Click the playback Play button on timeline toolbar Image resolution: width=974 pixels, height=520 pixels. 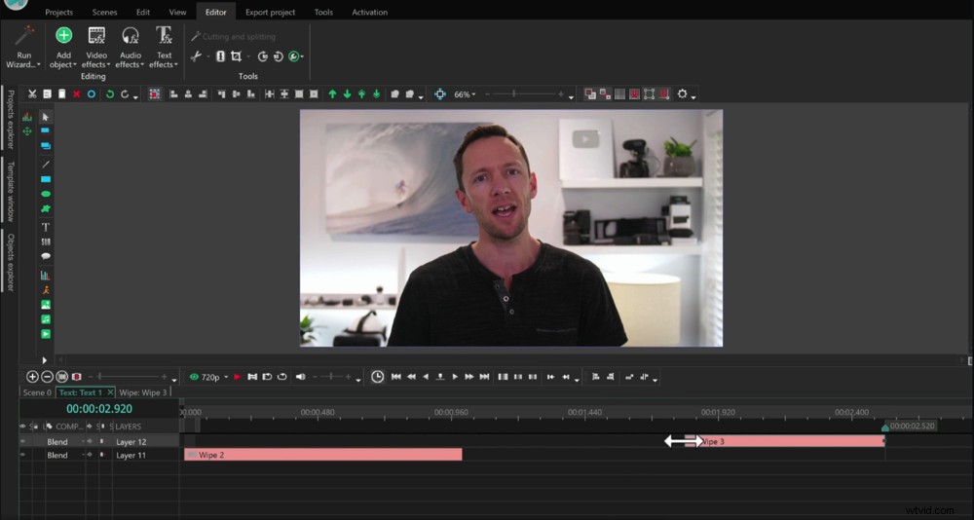click(455, 377)
